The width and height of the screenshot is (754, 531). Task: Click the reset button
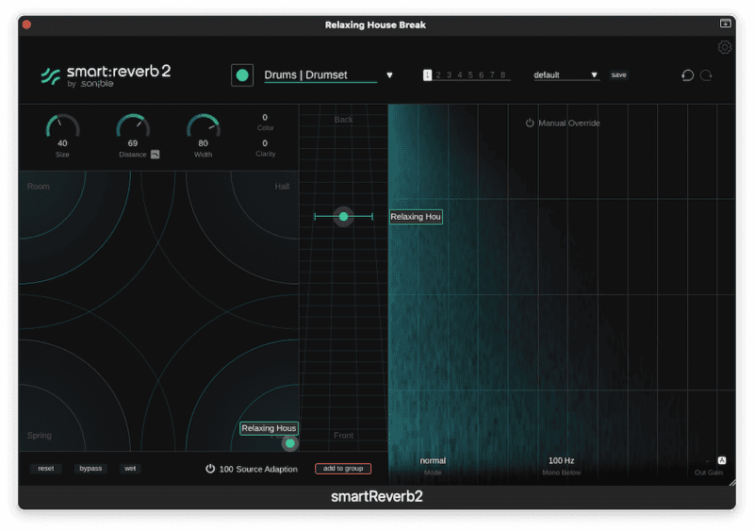tap(46, 469)
